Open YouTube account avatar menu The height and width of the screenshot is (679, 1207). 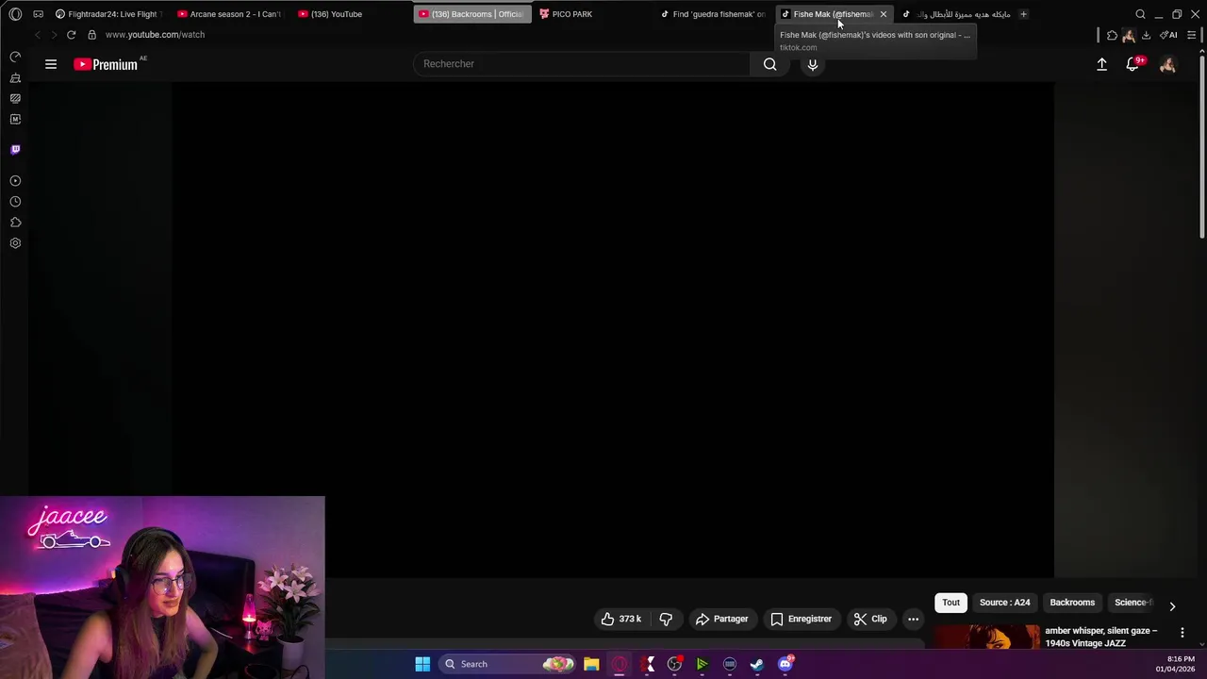click(x=1167, y=64)
